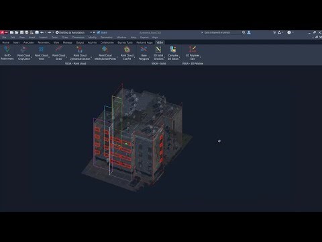Screen dimensions: 322x242
Task: Switch to the Collaborate ribbon tab
Action: (x=107, y=42)
